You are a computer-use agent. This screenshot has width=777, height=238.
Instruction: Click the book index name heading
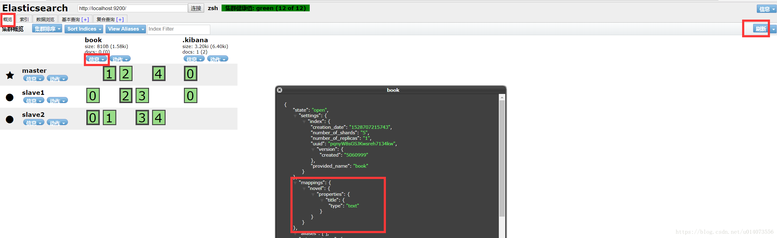tap(93, 40)
